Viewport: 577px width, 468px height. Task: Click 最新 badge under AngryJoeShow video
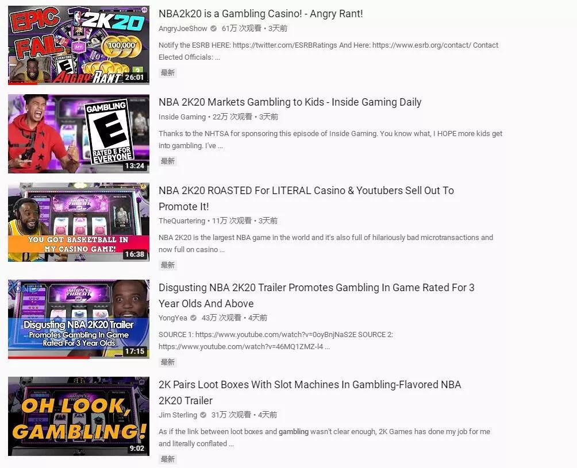(168, 72)
